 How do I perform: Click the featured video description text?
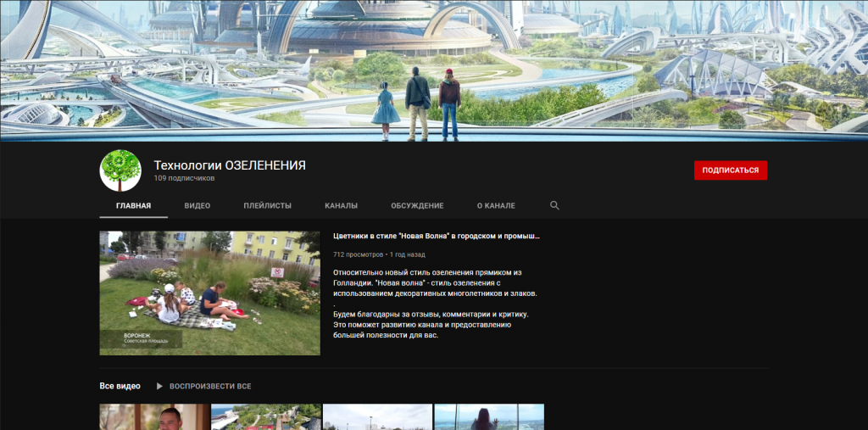(436, 303)
